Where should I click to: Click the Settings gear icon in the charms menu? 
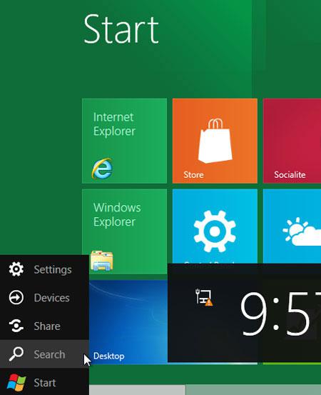[x=16, y=269]
